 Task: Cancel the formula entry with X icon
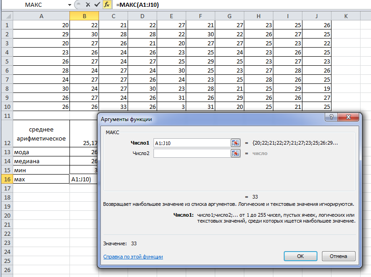88,5
